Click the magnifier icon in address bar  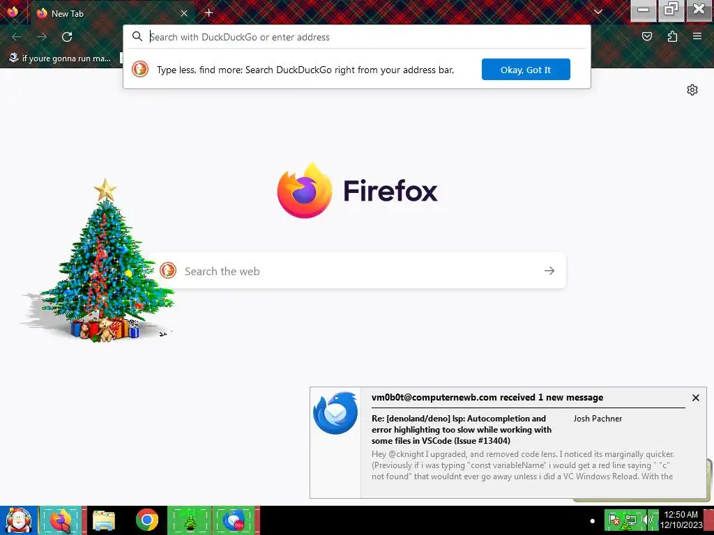pyautogui.click(x=137, y=36)
